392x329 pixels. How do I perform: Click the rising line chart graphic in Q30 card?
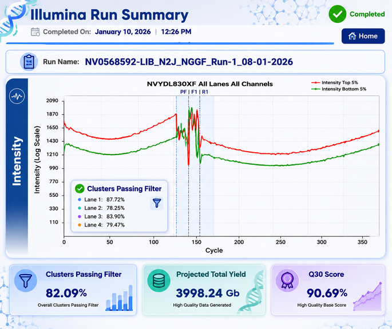pyautogui.click(x=367, y=296)
